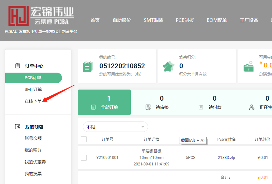Click the my wallet icon
Screen dimensions: 272x184
click(18, 127)
